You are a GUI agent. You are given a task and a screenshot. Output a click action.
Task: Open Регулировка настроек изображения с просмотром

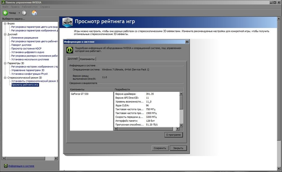(34, 67)
